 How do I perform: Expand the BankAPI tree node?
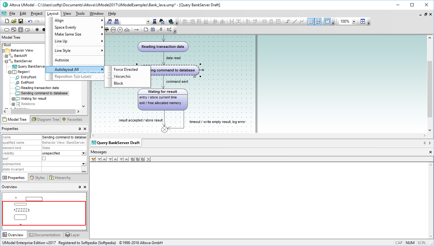6,56
